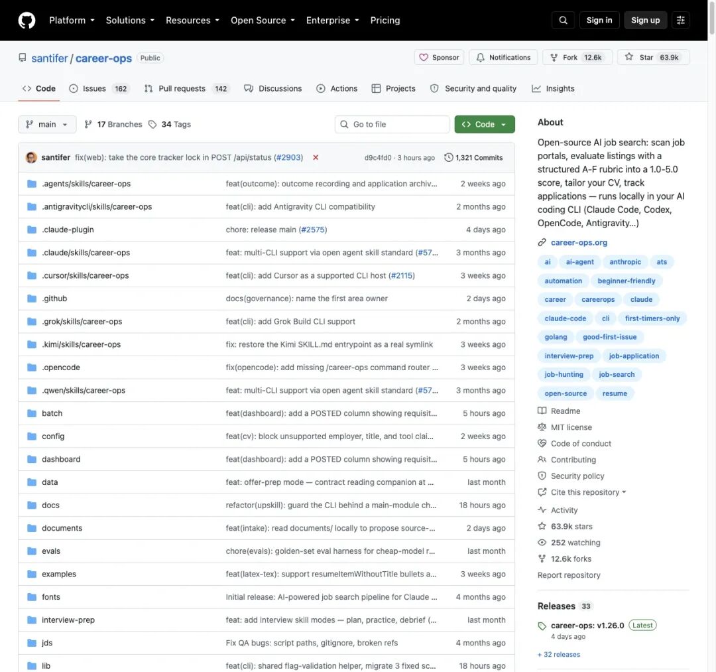Screen dimensions: 716x672
Task: Open the 34 Tags link
Action: click(170, 124)
